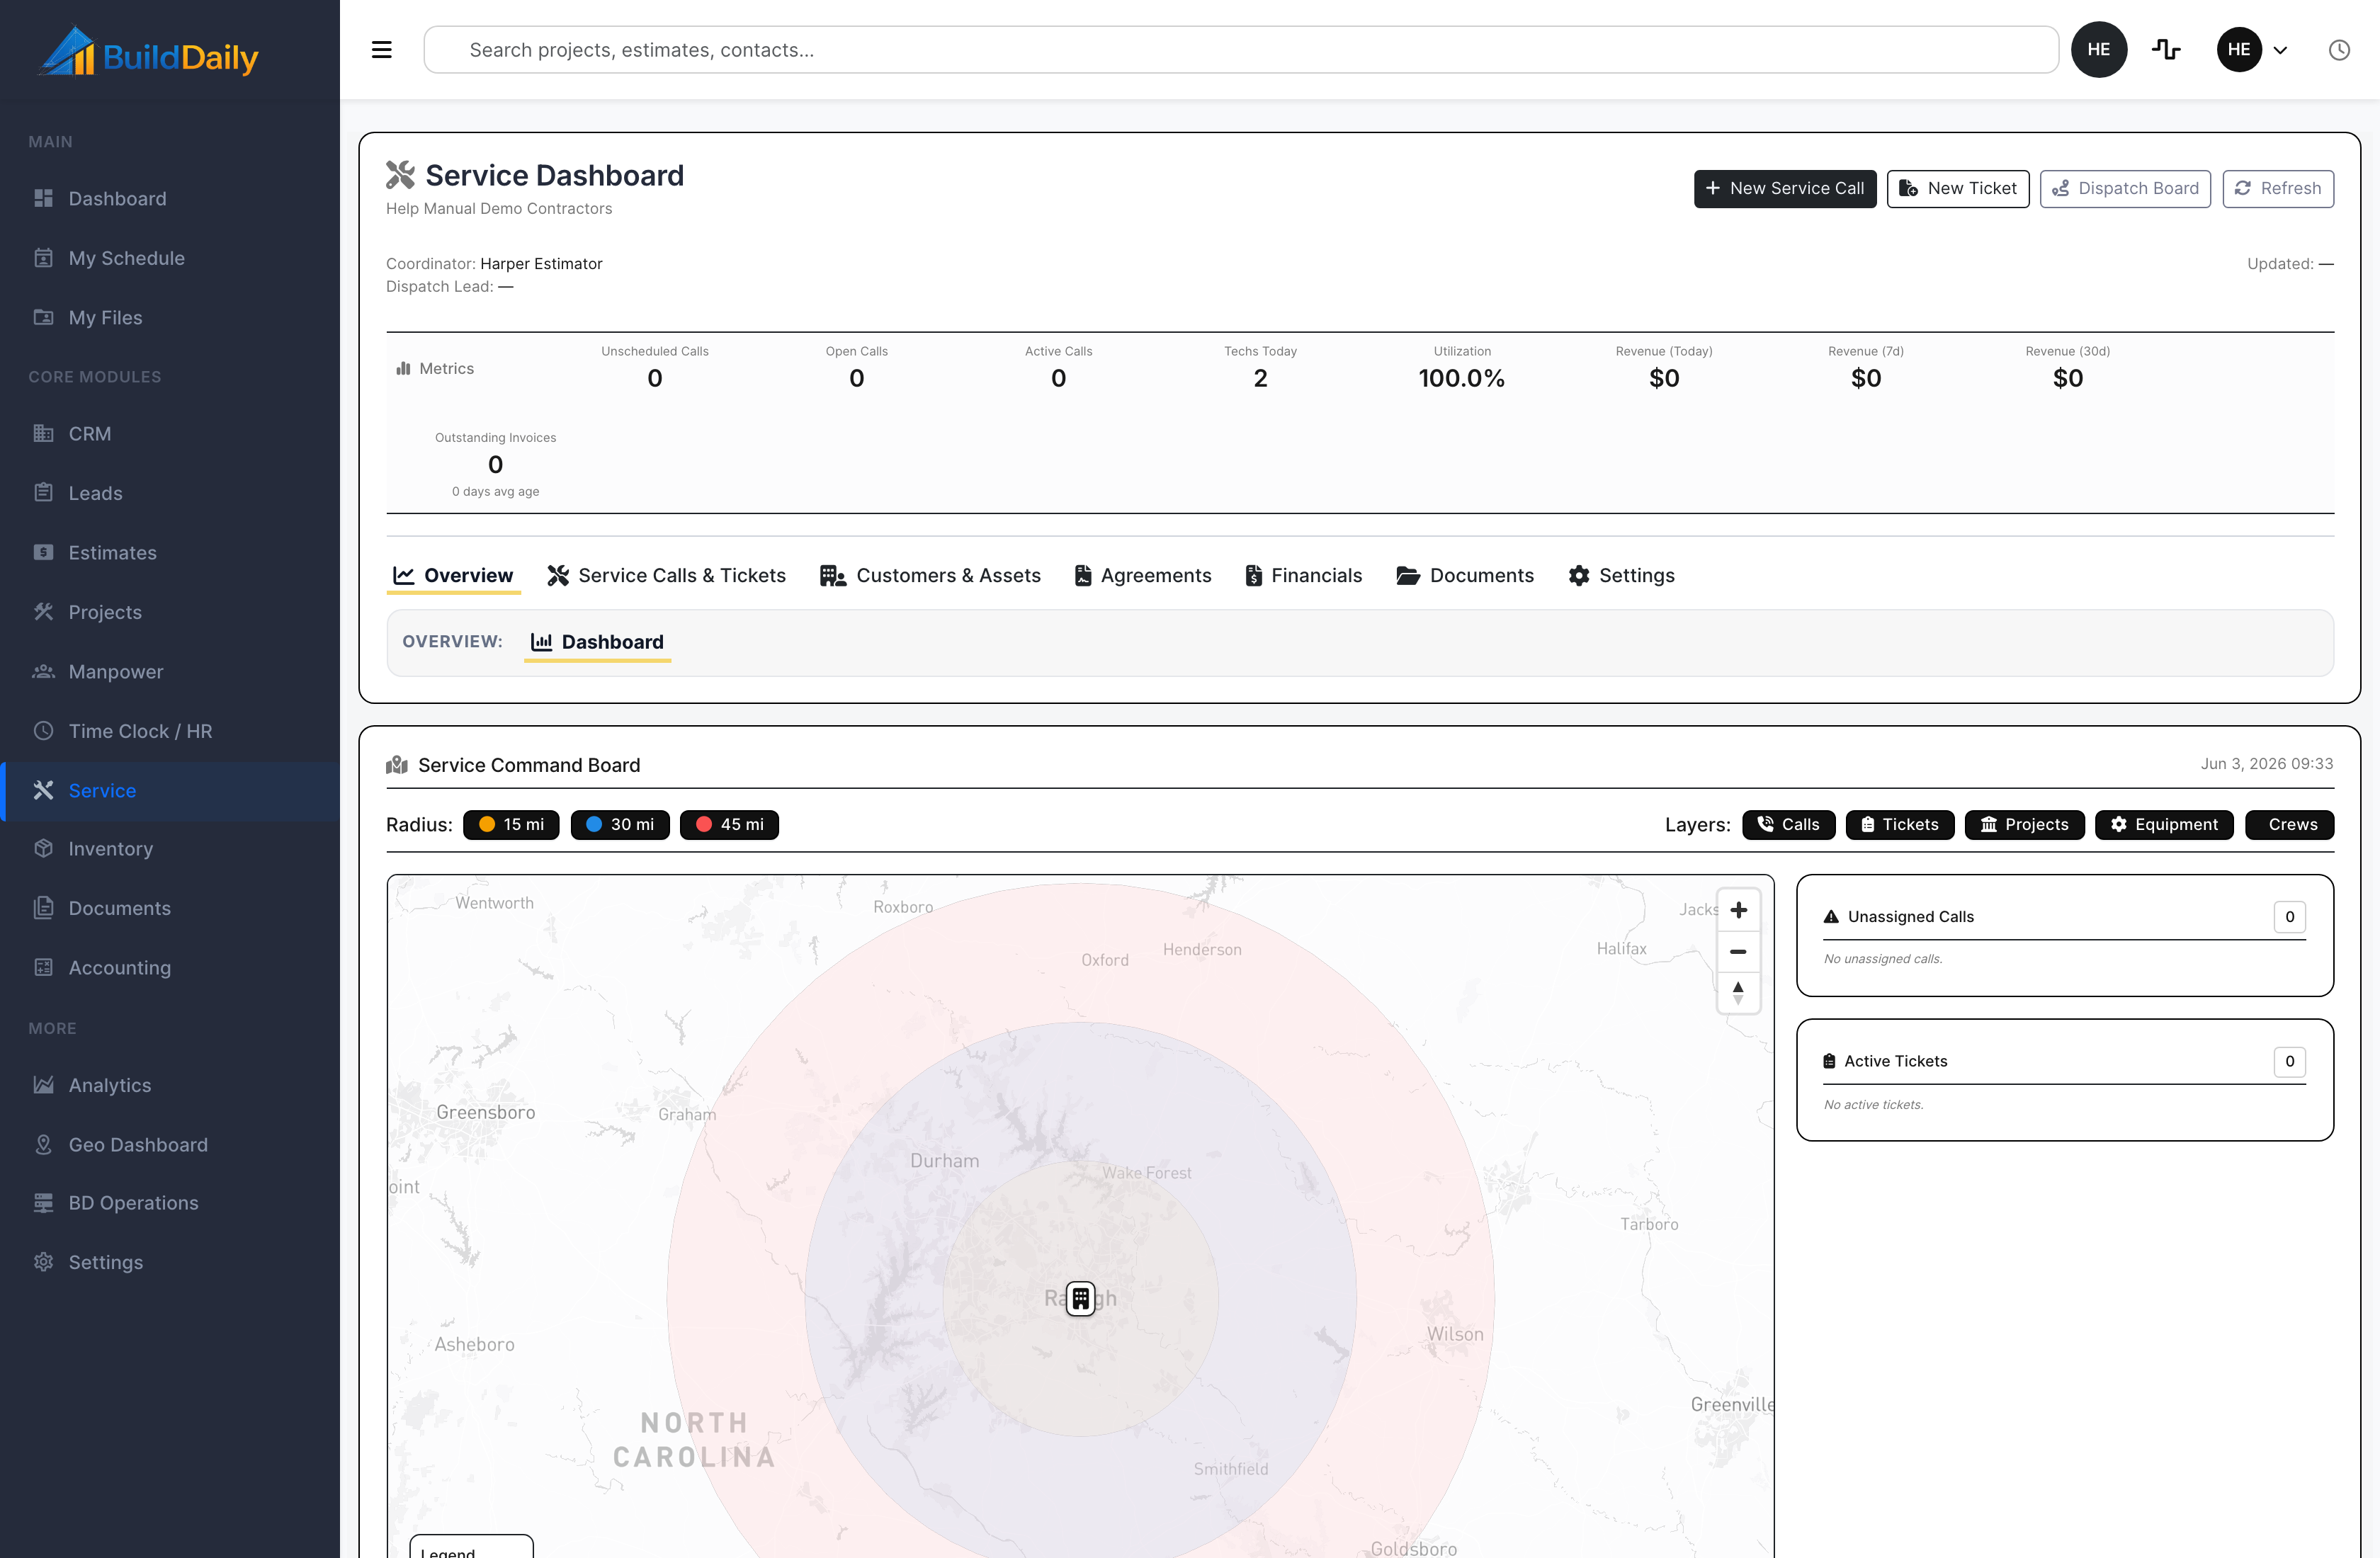Screen dimensions: 2380x1558
Task: Click the clock history icon in header
Action: click(x=2339, y=50)
